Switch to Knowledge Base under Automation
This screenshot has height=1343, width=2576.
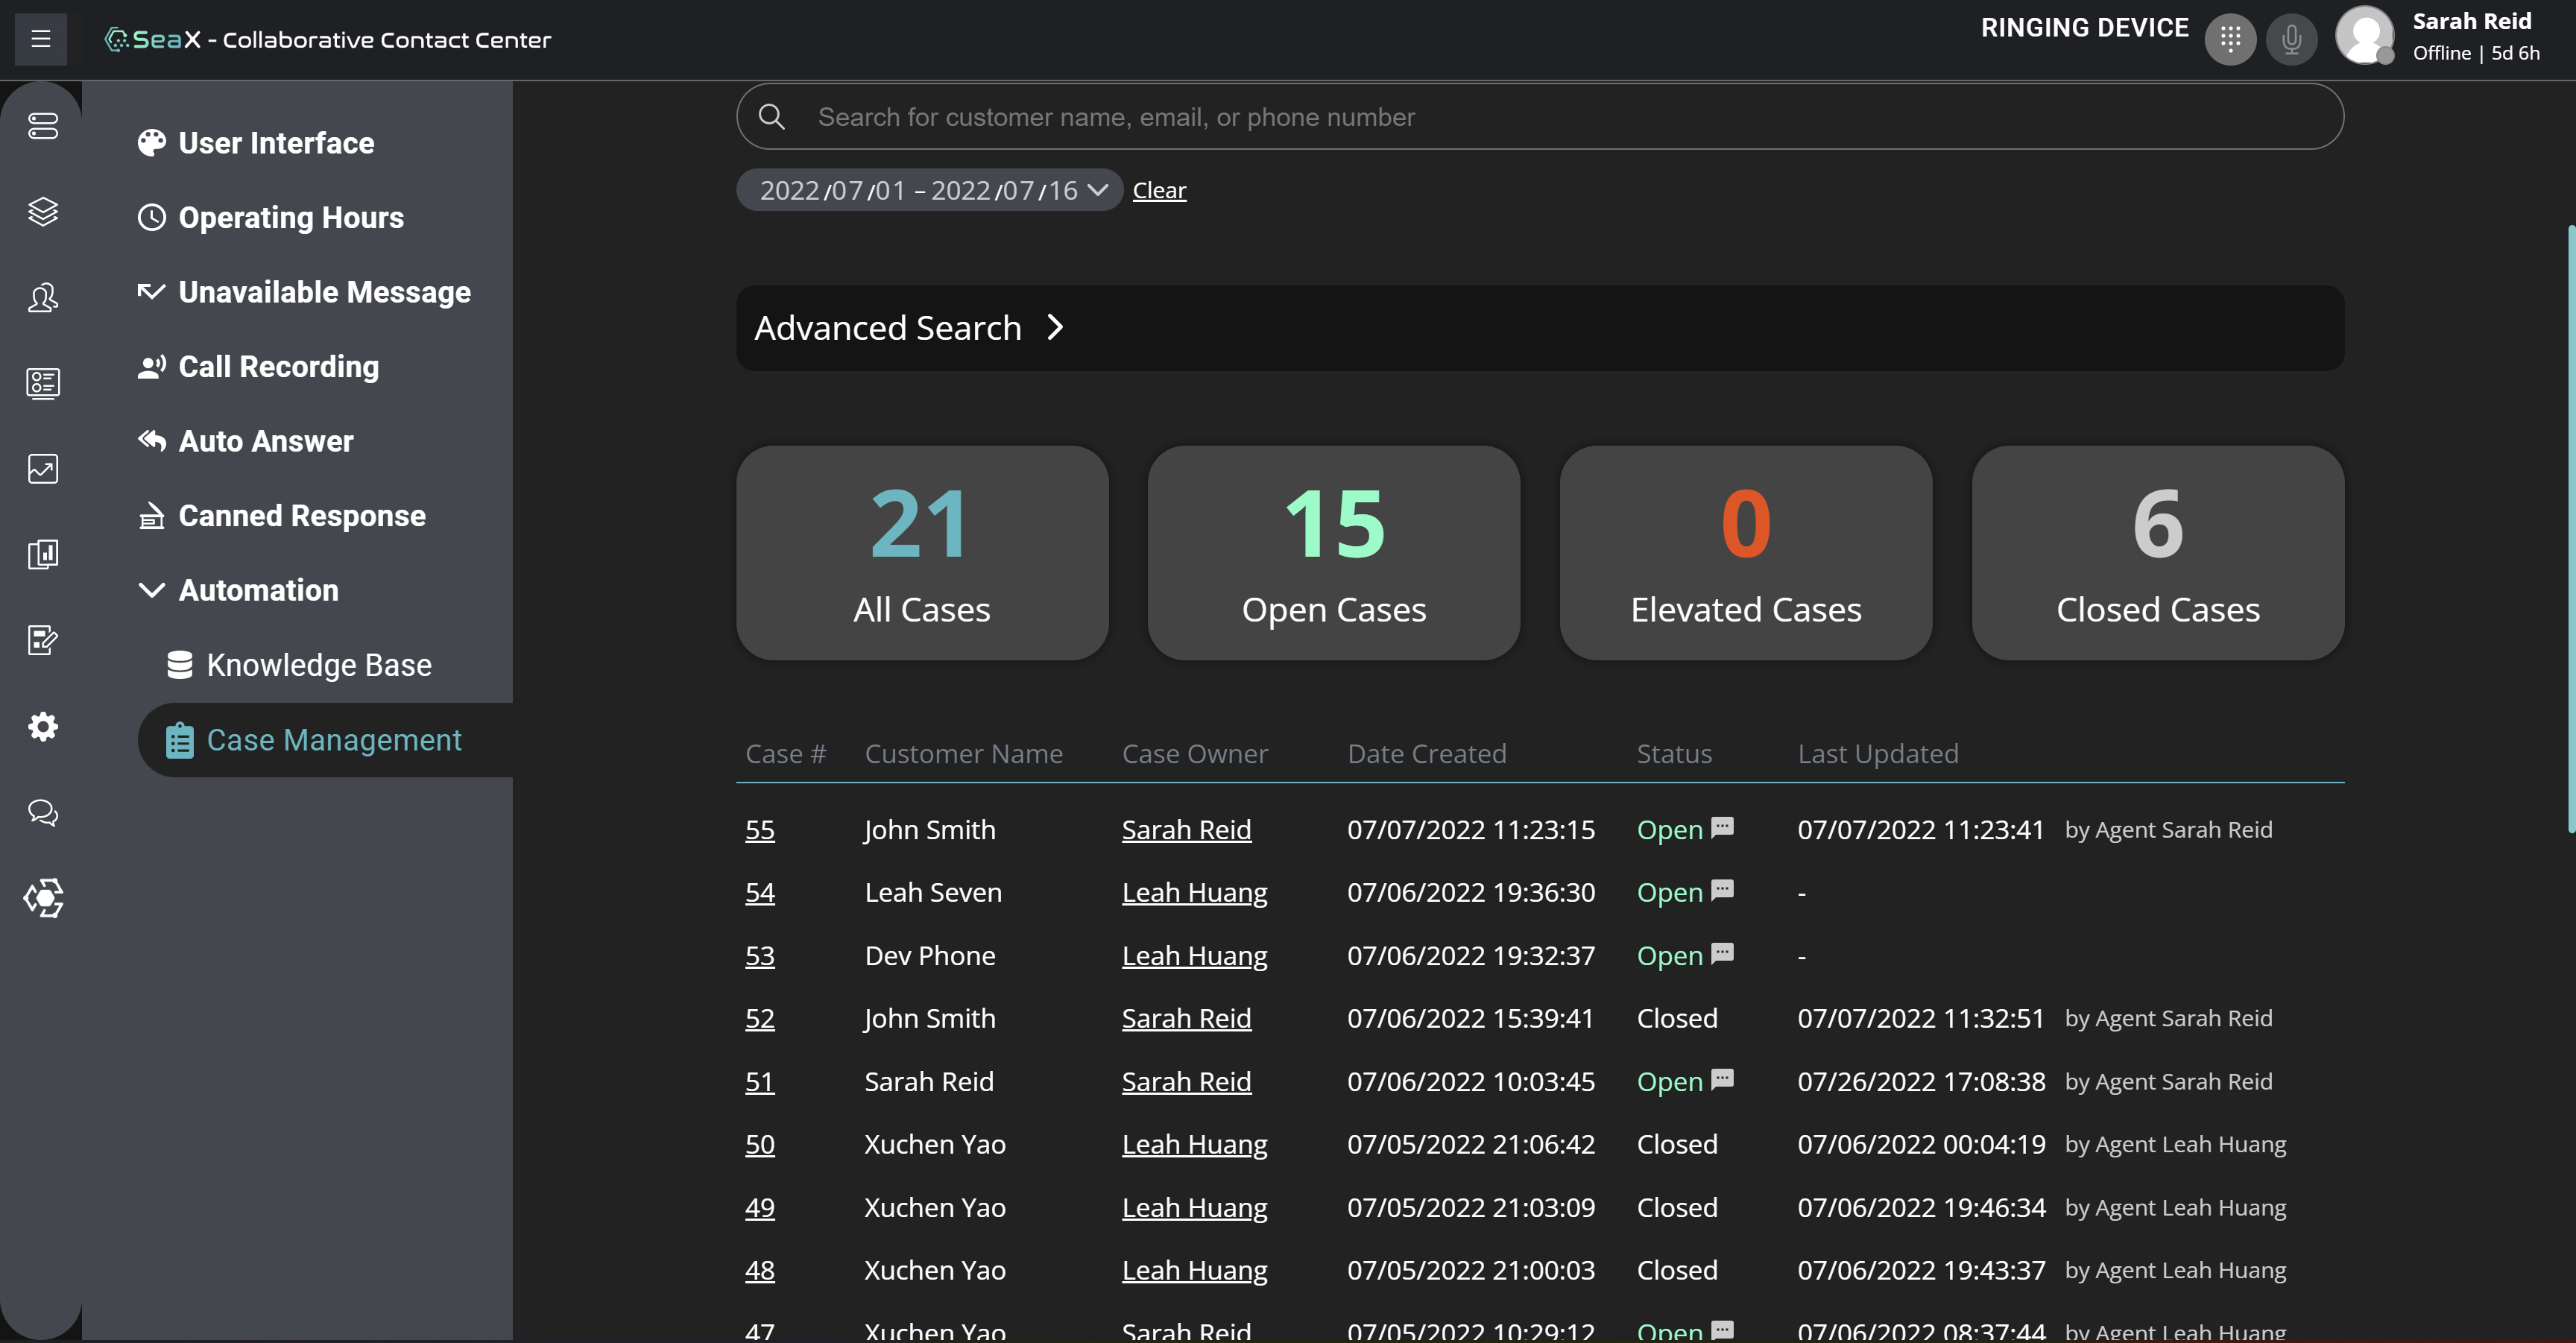(x=319, y=664)
